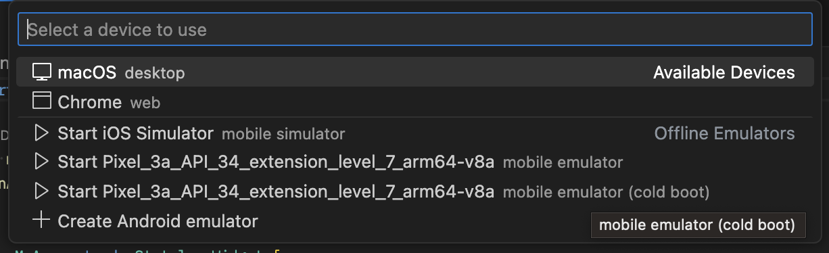This screenshot has height=253, width=829.
Task: Click the 'mobile emulator (cold boot)' row description
Action: coord(607,192)
